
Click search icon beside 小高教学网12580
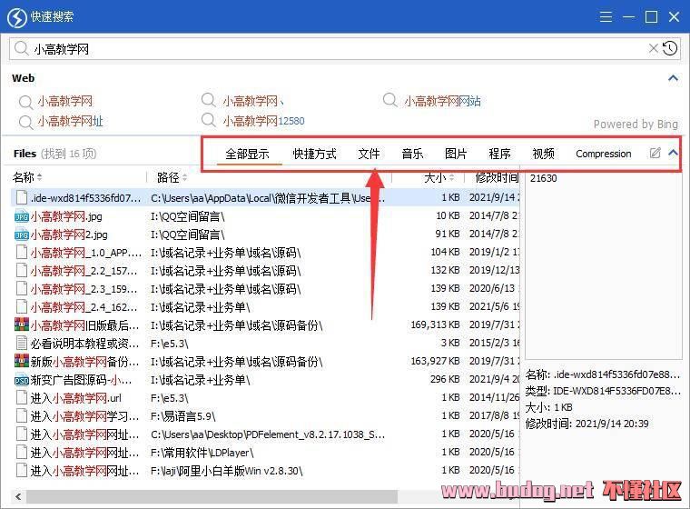[209, 120]
